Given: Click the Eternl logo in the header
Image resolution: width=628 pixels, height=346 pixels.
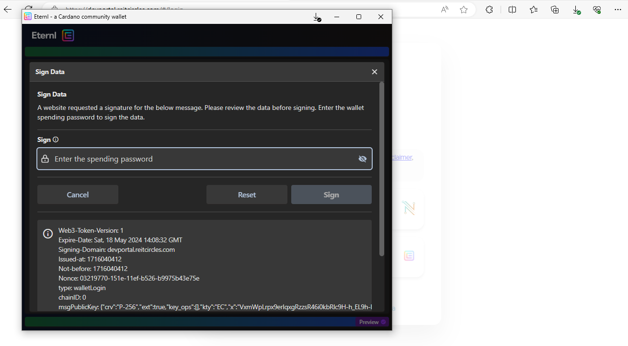Looking at the screenshot, I should click(53, 35).
